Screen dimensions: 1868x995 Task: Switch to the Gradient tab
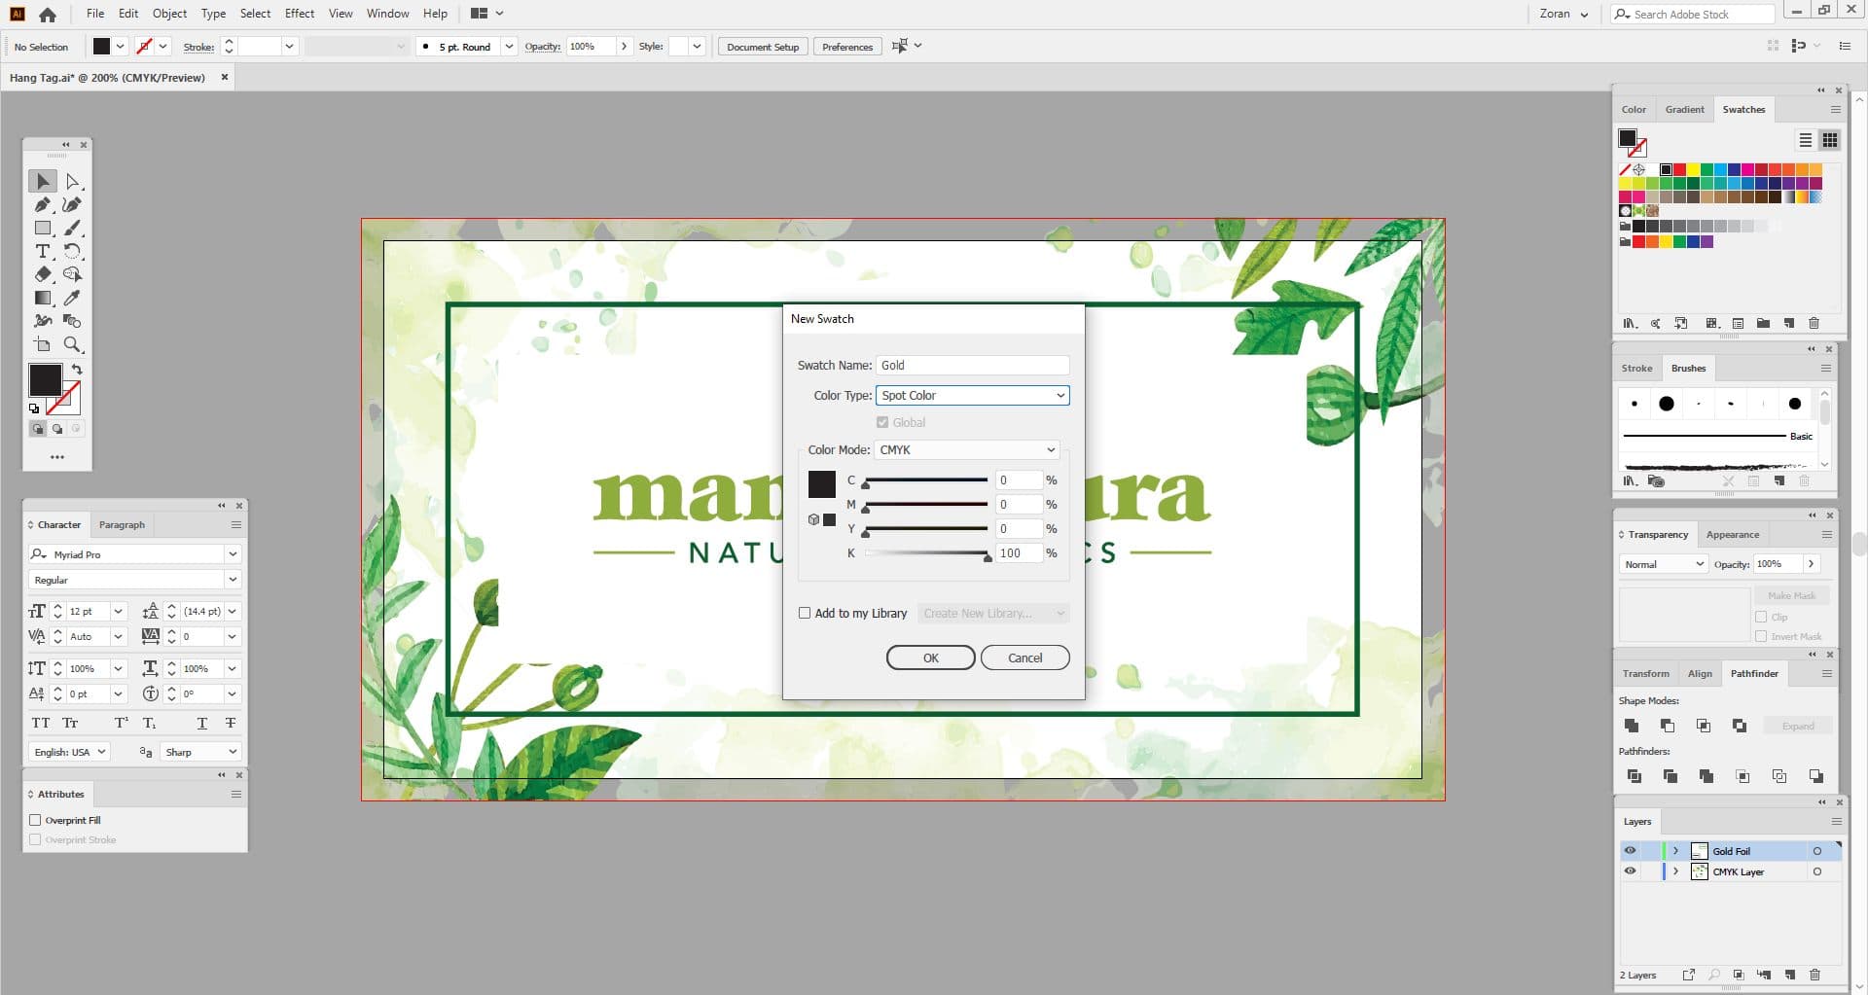click(x=1684, y=109)
